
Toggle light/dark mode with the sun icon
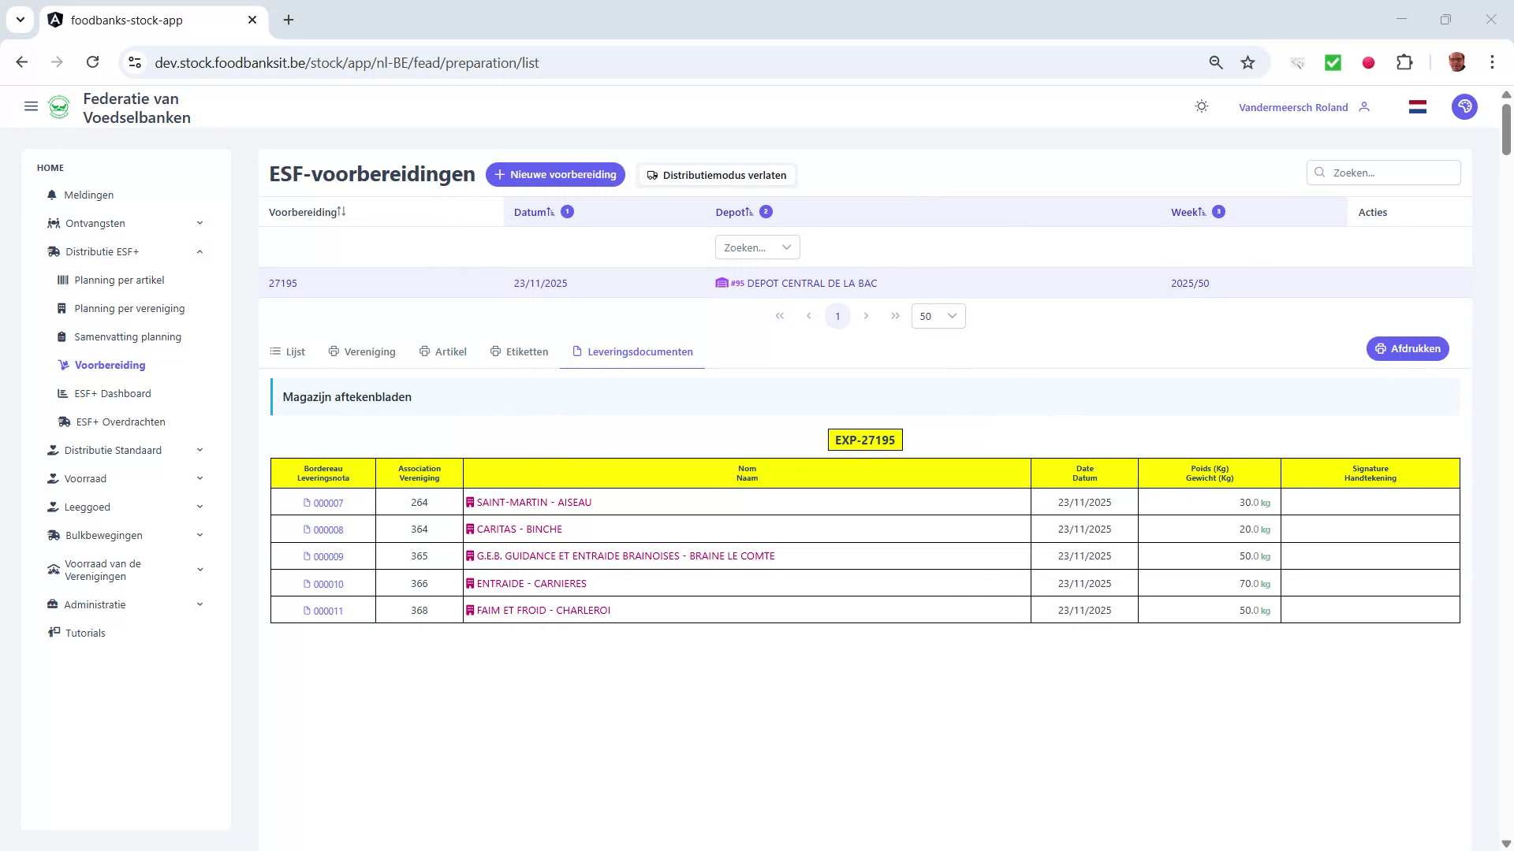tap(1202, 106)
